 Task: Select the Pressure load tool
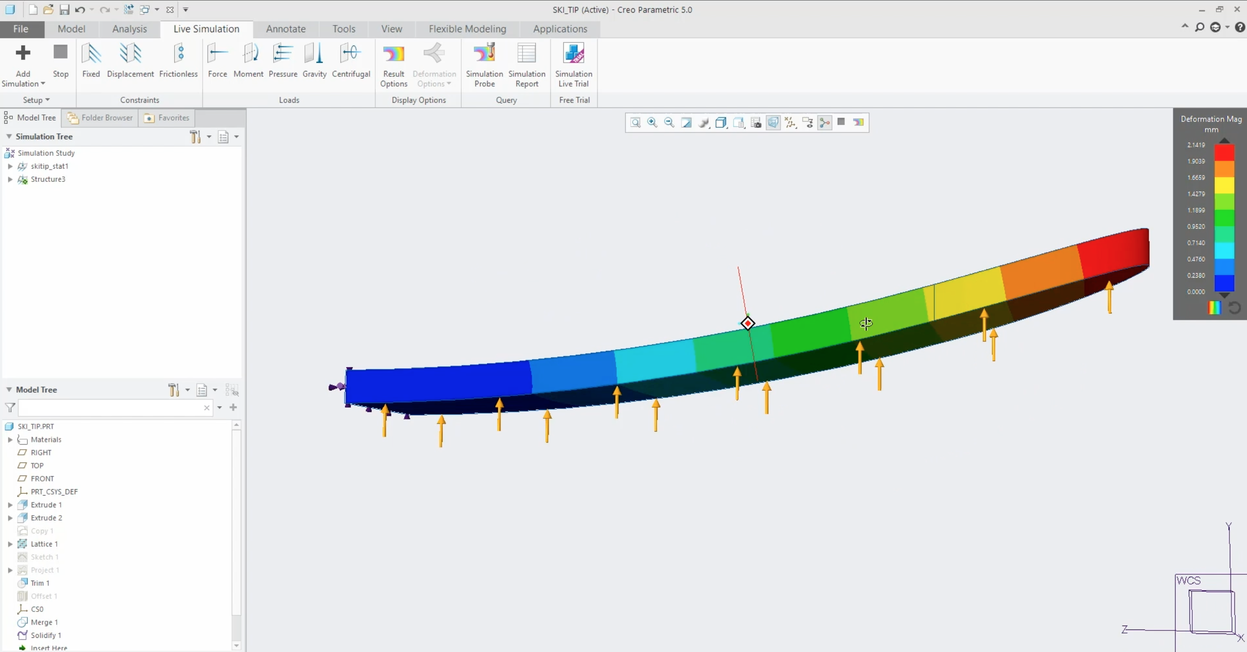coord(282,61)
